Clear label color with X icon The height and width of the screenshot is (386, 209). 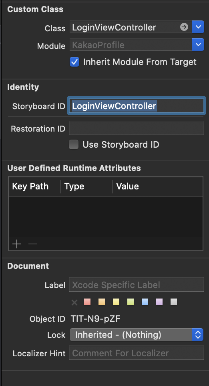[x=74, y=302]
